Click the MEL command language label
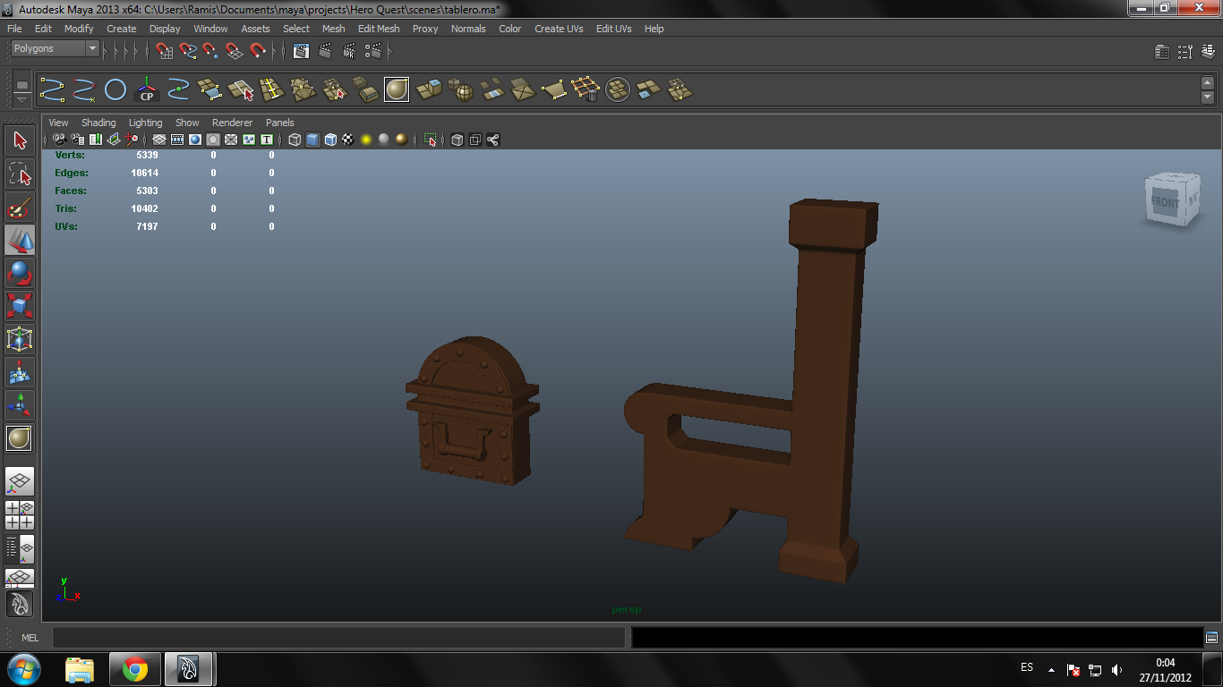This screenshot has height=687, width=1223. click(30, 638)
